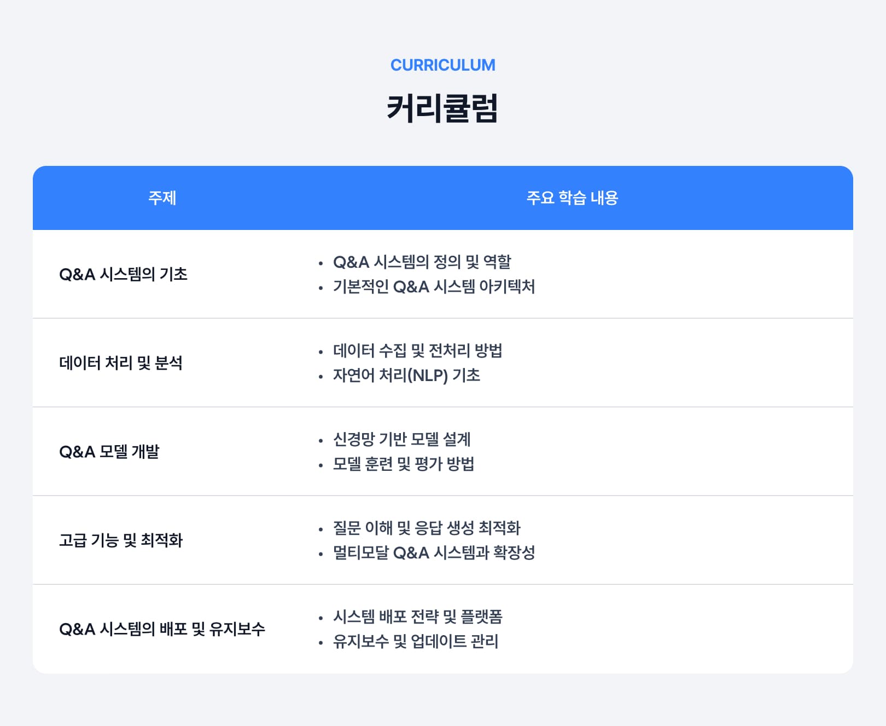
Task: Select the 주제 column header
Action: [x=162, y=198]
